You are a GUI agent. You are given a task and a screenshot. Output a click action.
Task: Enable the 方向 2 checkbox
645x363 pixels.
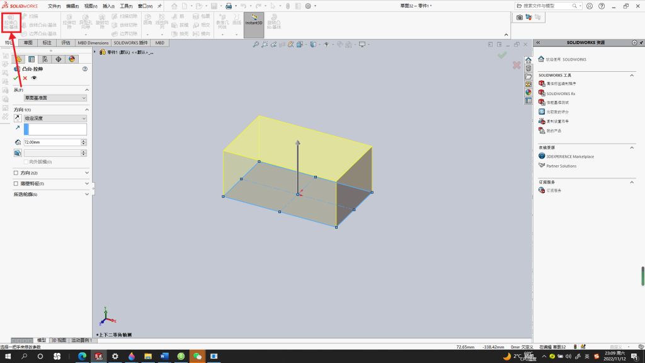(x=16, y=173)
